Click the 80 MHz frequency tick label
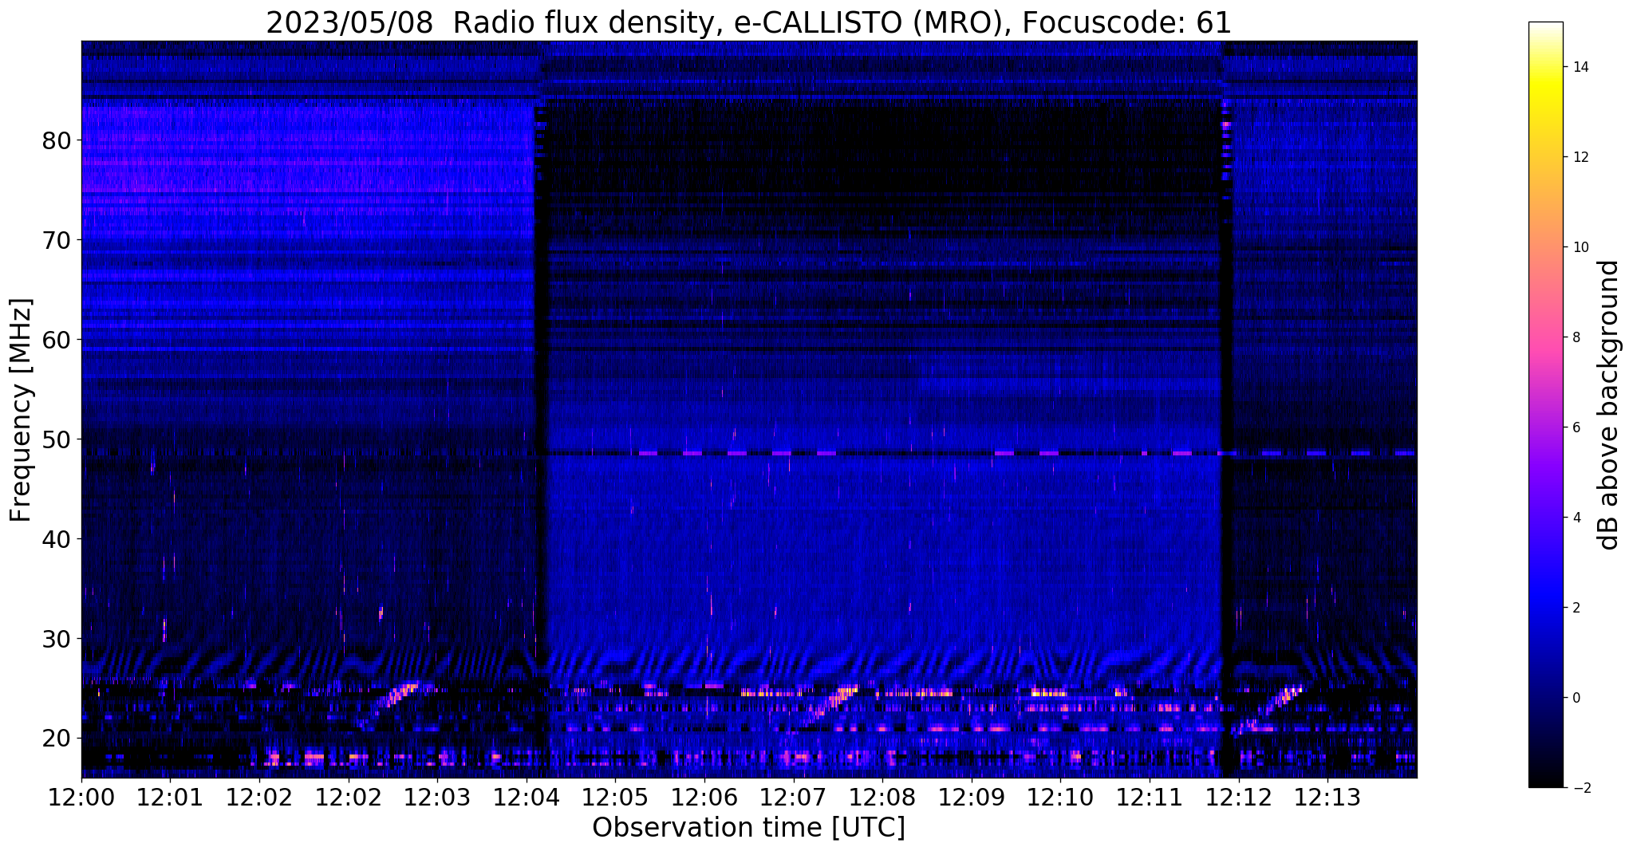 click(56, 140)
